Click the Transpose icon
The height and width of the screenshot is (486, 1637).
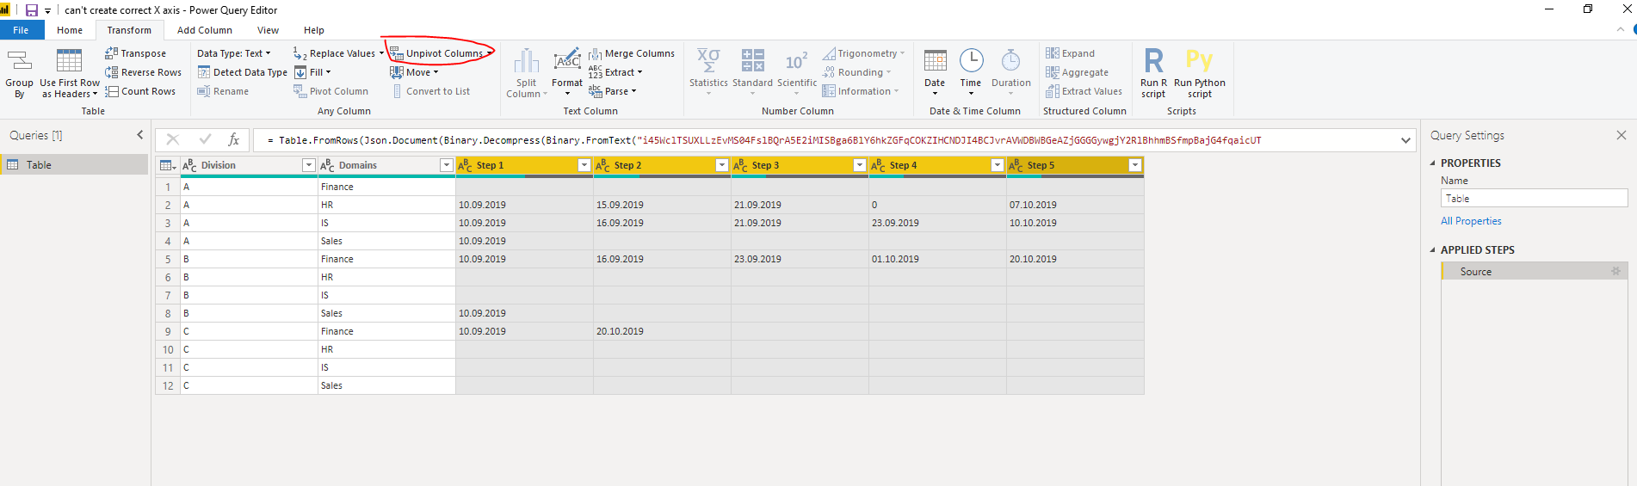[111, 53]
